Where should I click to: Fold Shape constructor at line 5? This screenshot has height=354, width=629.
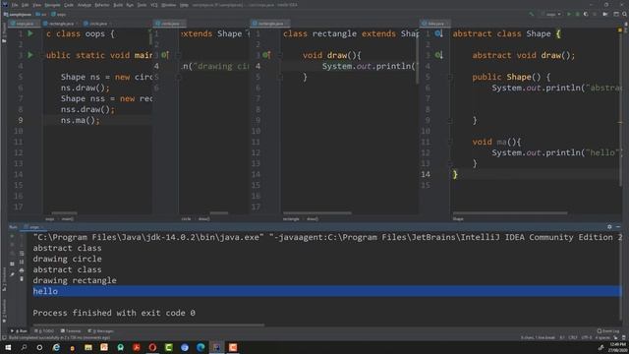click(x=450, y=77)
